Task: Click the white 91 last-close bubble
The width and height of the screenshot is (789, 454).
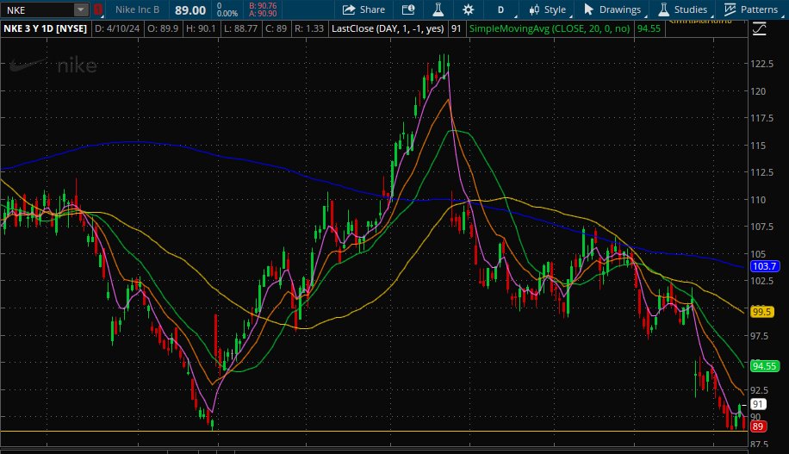Action: 758,404
